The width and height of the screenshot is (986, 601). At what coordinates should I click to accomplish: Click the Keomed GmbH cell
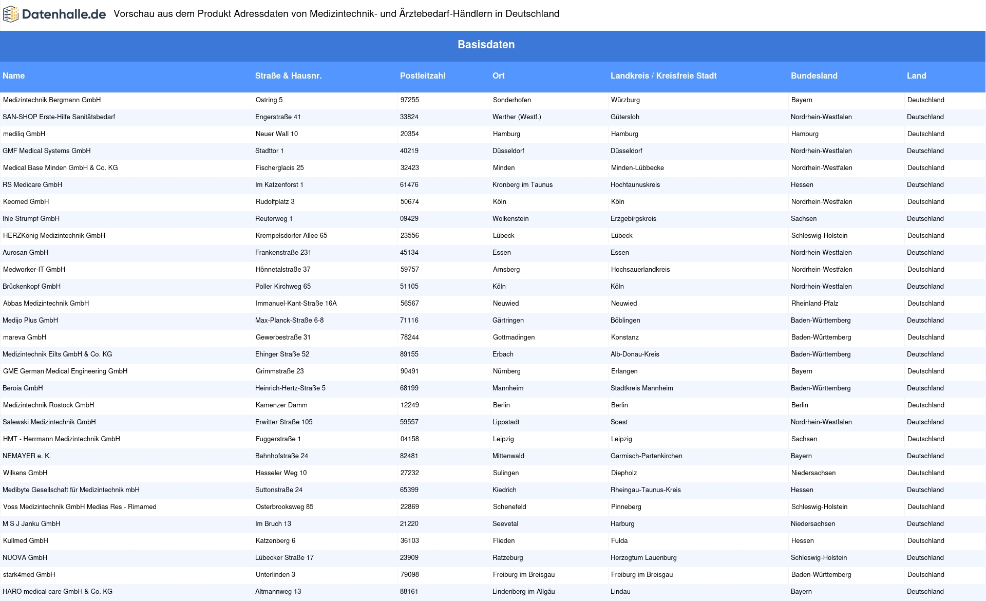tap(26, 202)
